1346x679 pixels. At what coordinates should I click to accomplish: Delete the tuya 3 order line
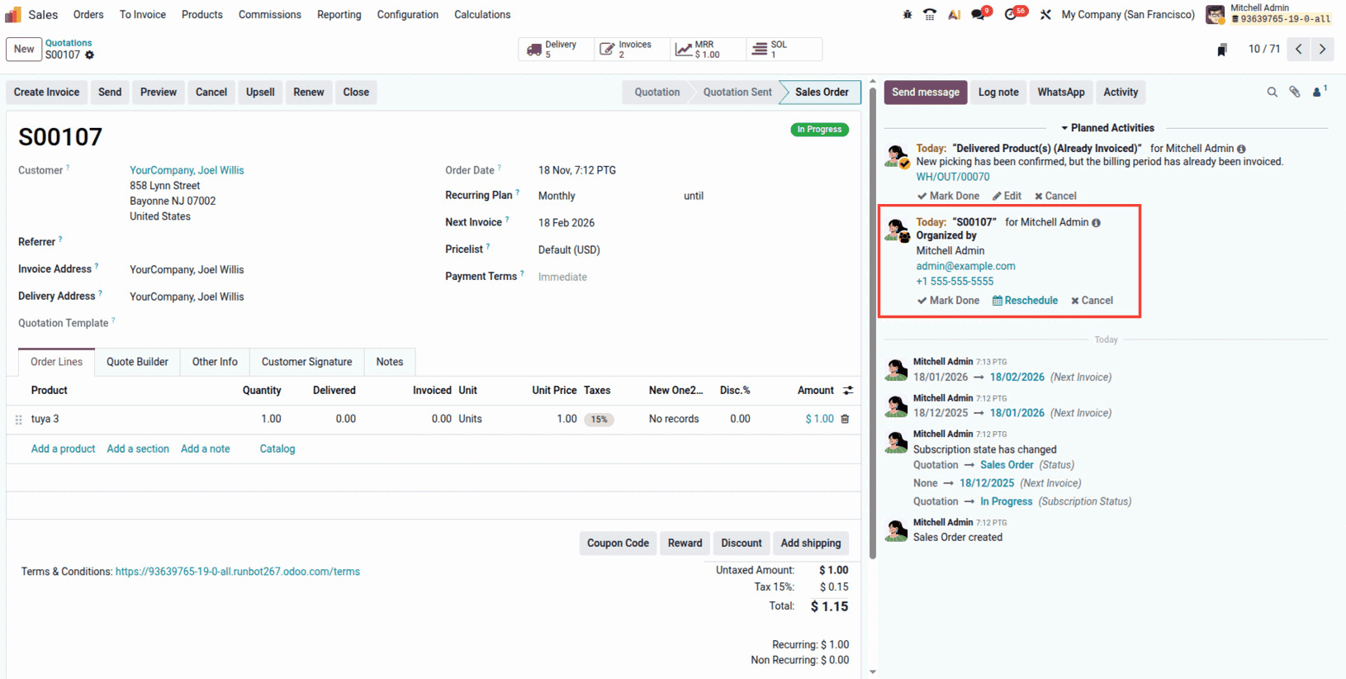(845, 419)
